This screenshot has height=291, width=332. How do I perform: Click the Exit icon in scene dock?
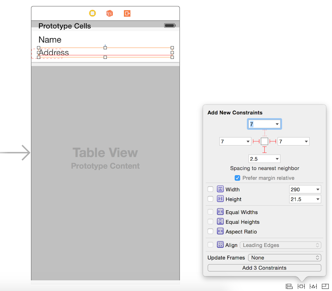(127, 13)
